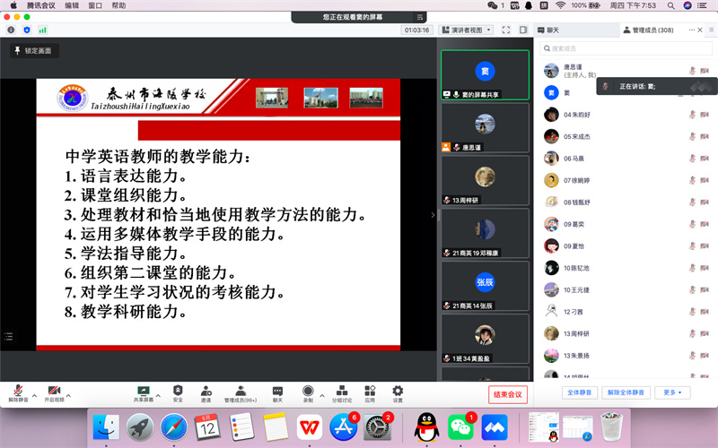Enter full screen using the expand icon
The height and width of the screenshot is (448, 718).
coord(506,30)
